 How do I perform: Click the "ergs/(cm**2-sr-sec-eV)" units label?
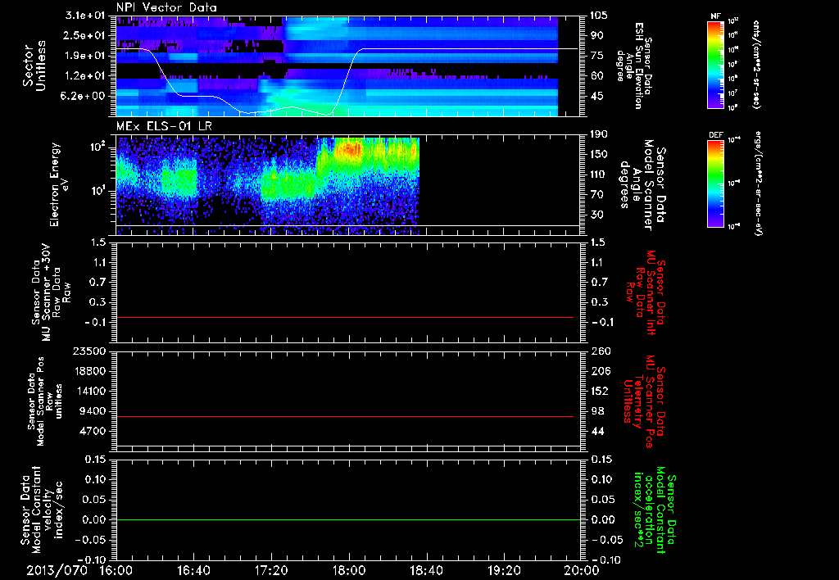pyautogui.click(x=756, y=184)
